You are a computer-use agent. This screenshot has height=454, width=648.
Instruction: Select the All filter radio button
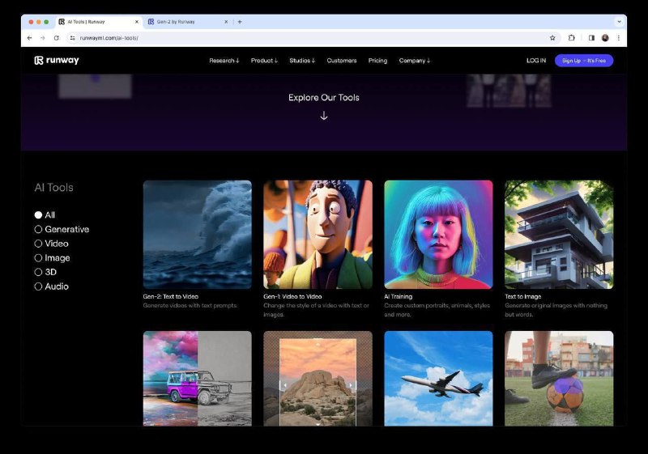(38, 215)
